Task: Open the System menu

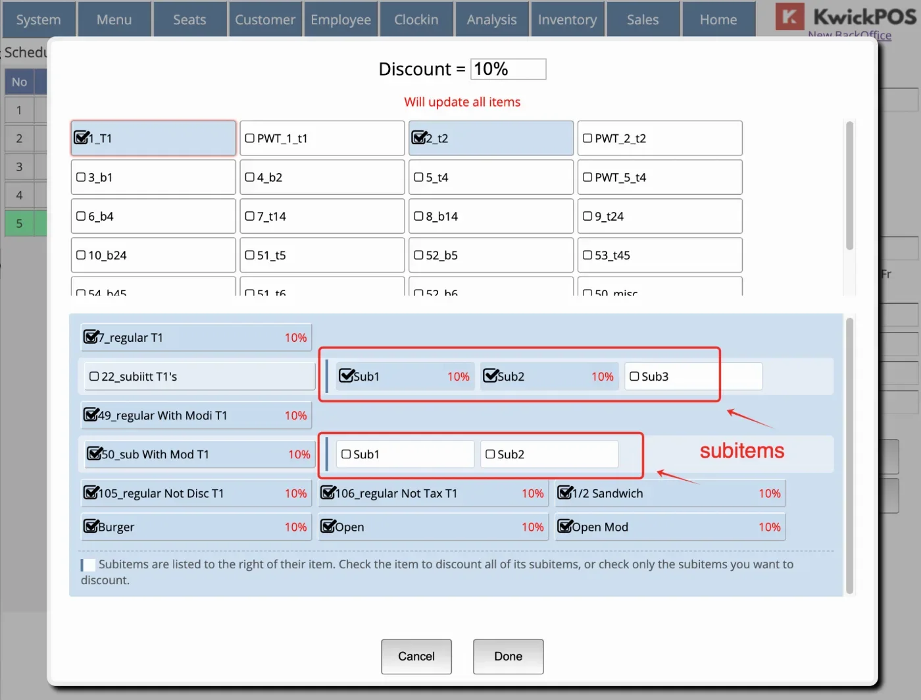Action: pyautogui.click(x=39, y=20)
